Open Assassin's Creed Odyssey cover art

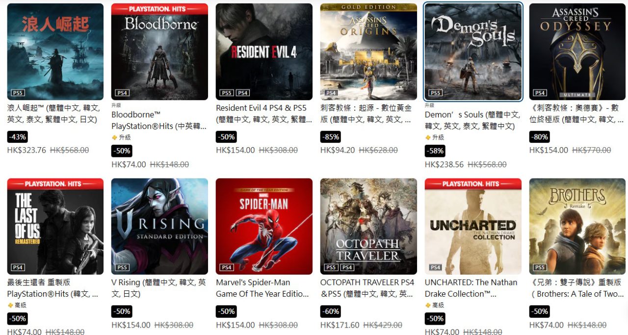click(577, 52)
